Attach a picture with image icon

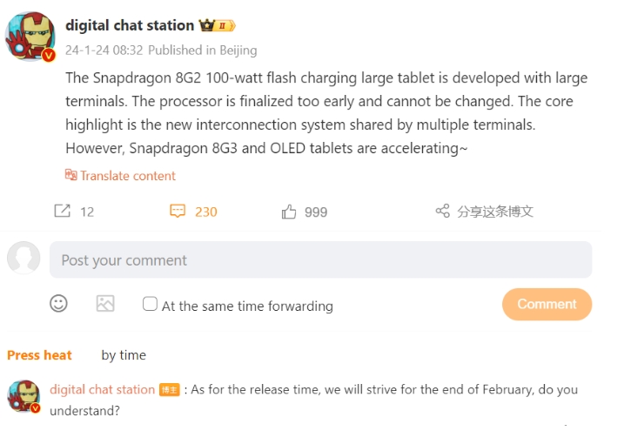(x=105, y=303)
